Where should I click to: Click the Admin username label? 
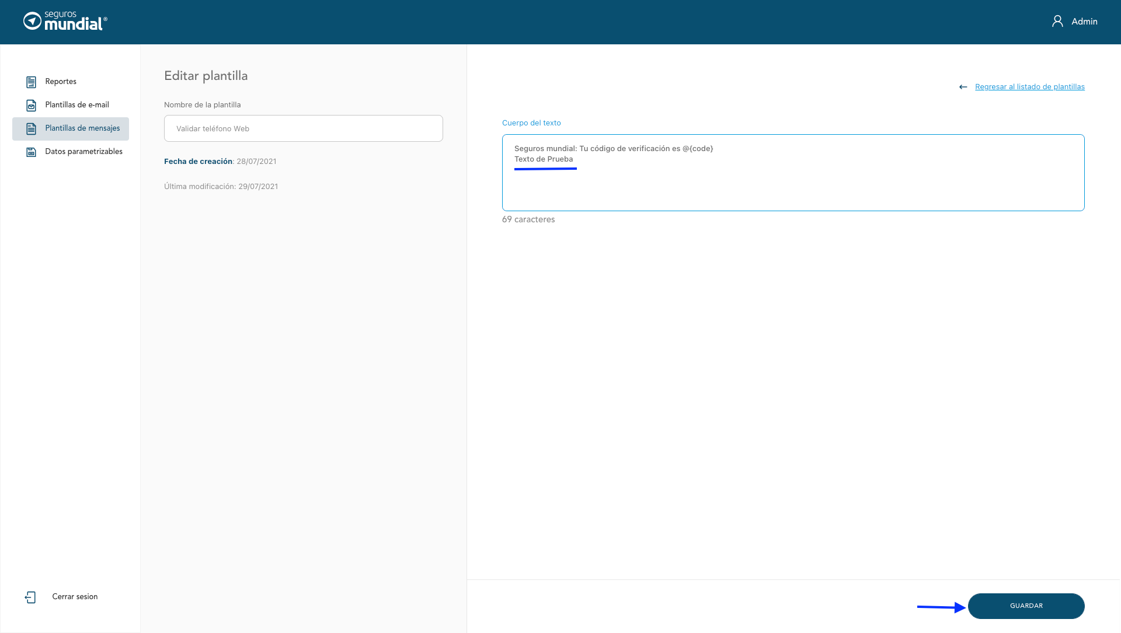click(x=1084, y=22)
